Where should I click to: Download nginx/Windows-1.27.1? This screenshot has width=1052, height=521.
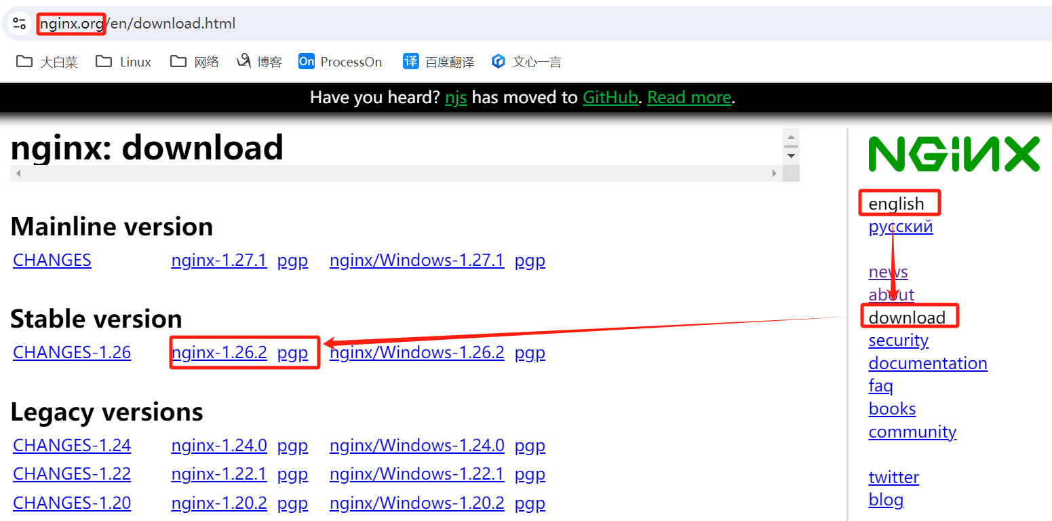[x=416, y=260]
